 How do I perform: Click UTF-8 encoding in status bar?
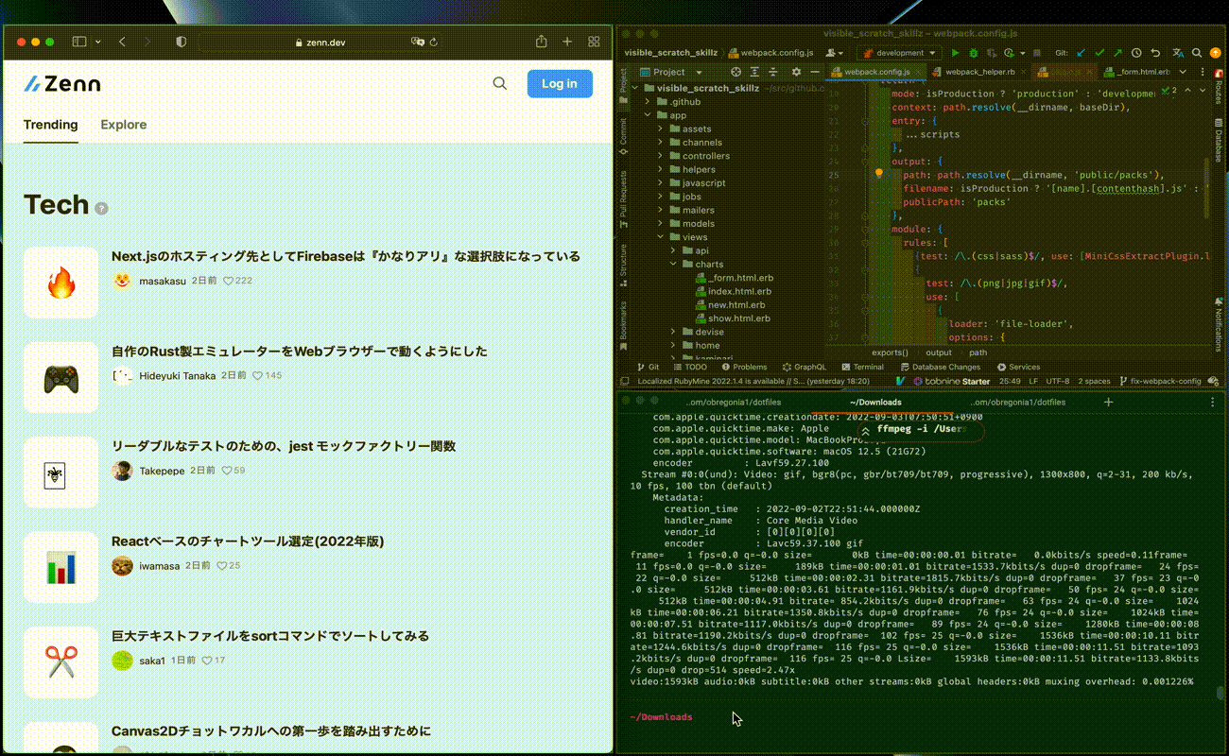point(1058,381)
